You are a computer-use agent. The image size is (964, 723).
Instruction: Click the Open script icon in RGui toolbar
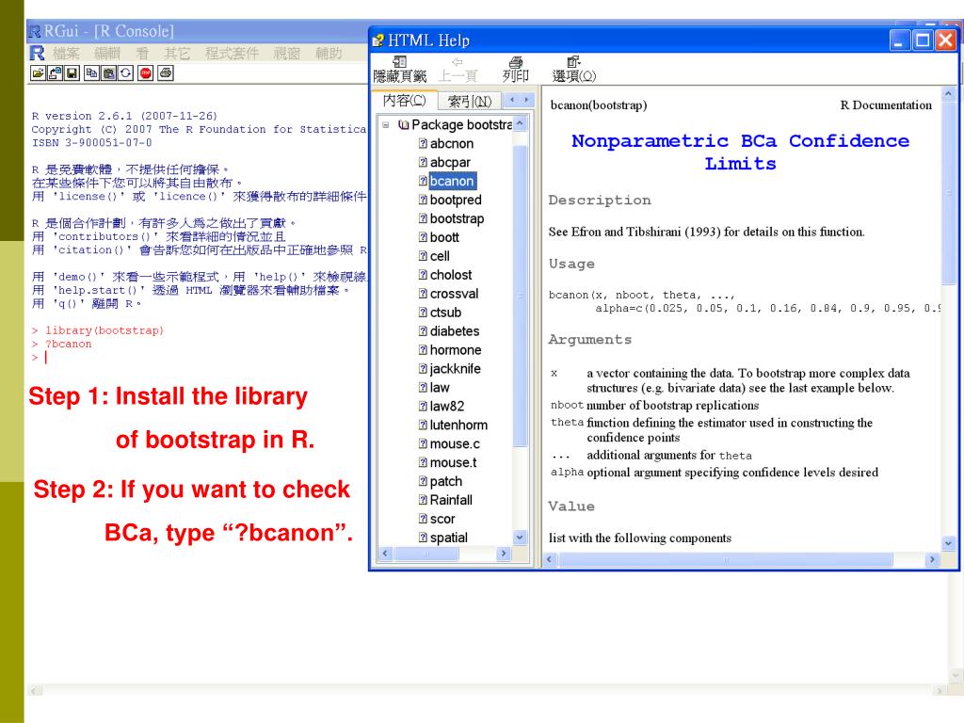(38, 73)
